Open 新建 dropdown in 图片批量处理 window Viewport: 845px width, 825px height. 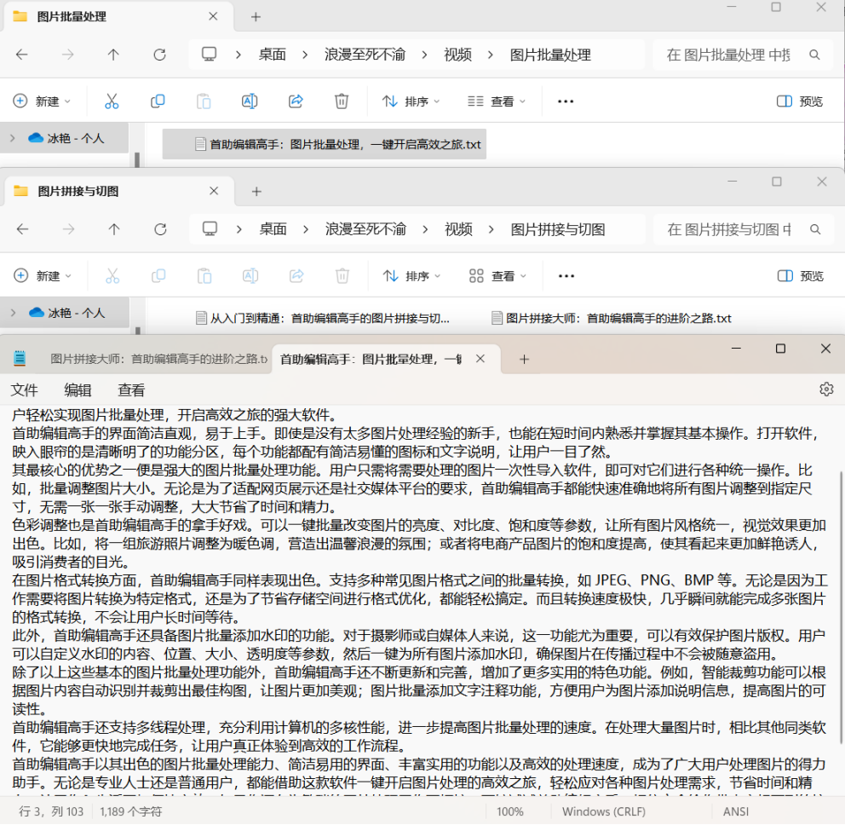[x=42, y=101]
